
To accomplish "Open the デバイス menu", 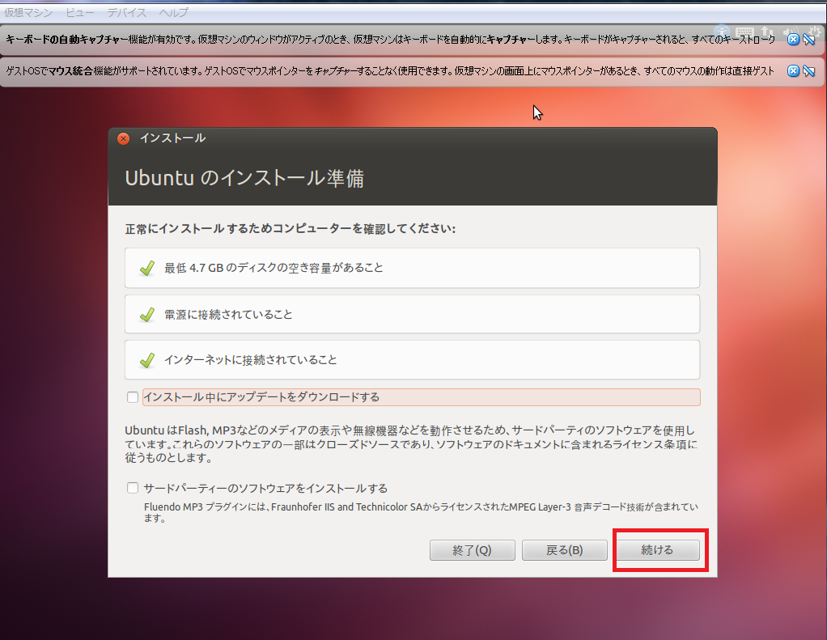I will point(127,12).
